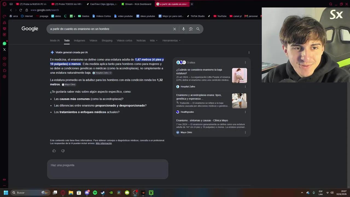Screen dimensions: 350x197
Task: Go back to the previous page
Action: point(11,10)
